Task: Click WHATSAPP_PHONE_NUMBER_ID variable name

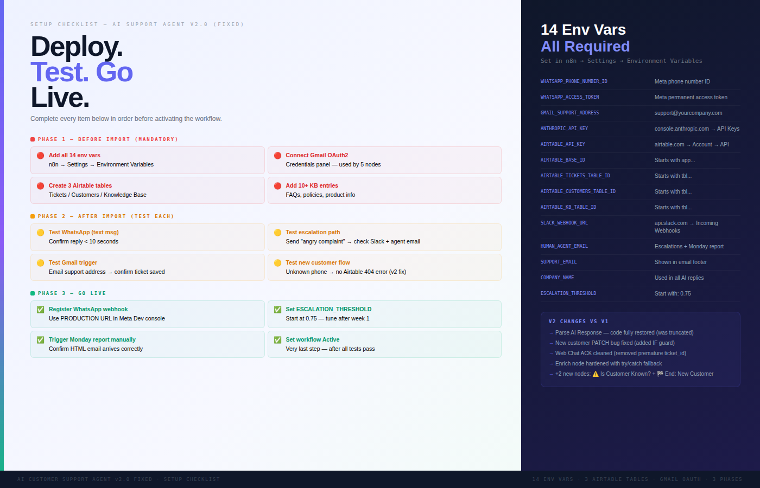Action: [574, 81]
